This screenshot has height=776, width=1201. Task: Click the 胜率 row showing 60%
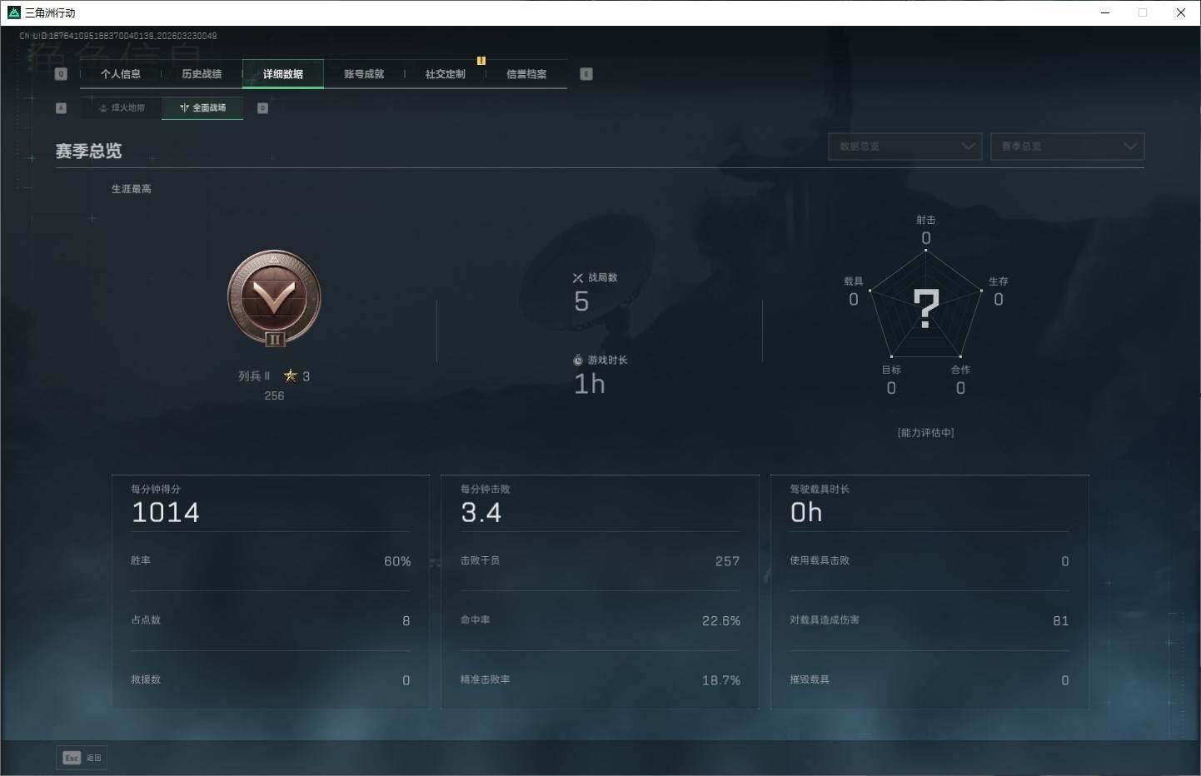click(271, 561)
